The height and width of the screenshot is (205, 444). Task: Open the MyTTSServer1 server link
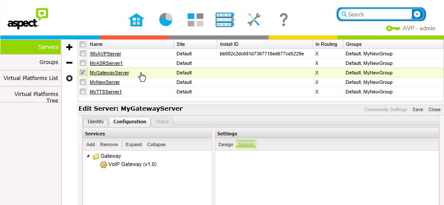coord(105,92)
